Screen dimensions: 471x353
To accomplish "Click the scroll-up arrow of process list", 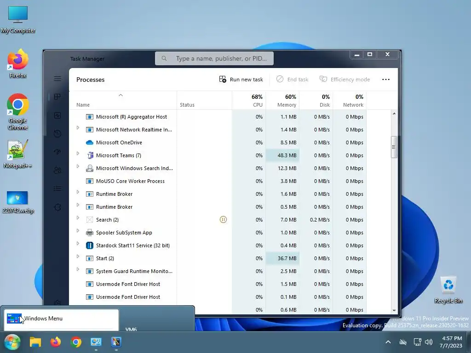I will coord(394,114).
